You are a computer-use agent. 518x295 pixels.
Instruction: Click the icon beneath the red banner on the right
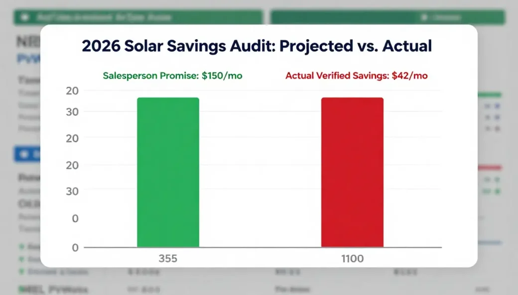click(x=493, y=179)
